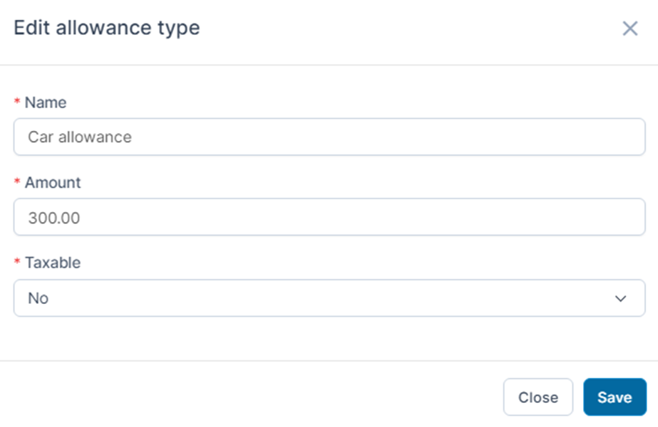The width and height of the screenshot is (658, 427).
Task: Open the Taxable dropdown
Action: point(329,298)
